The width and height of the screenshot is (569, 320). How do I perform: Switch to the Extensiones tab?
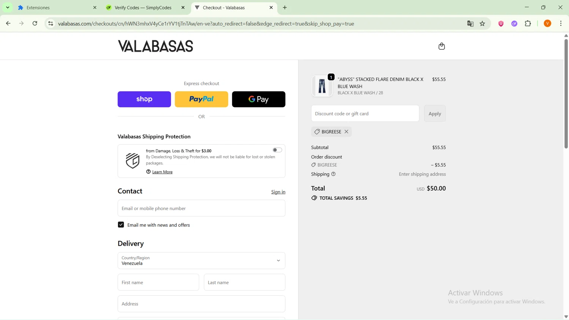pos(57,8)
